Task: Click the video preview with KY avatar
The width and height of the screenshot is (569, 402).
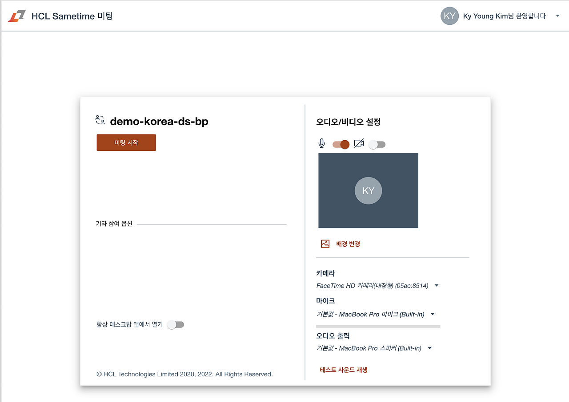Action: tap(368, 190)
